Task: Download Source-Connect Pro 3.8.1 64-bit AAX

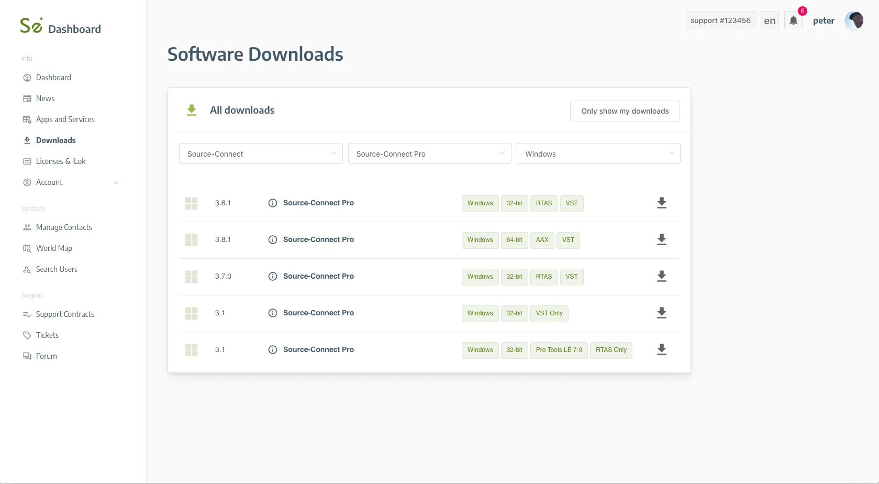Action: (661, 240)
